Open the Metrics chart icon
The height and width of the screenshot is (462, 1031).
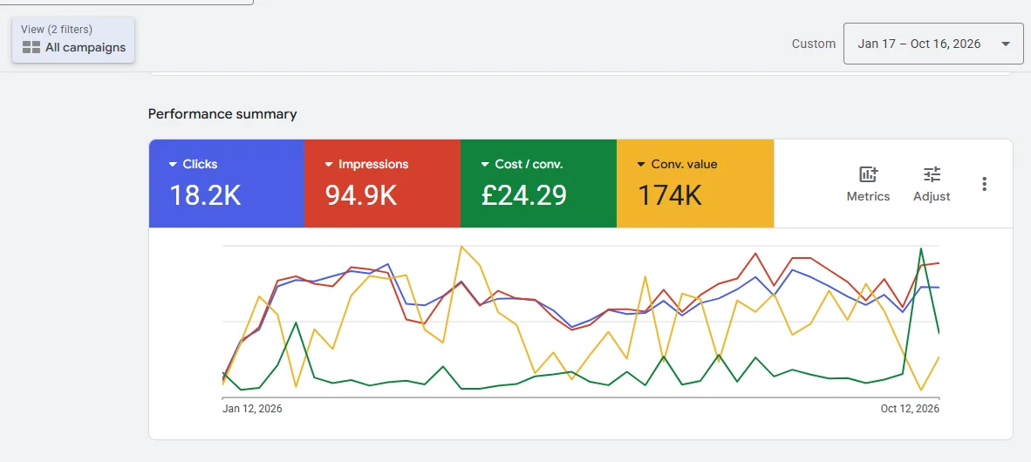point(868,175)
